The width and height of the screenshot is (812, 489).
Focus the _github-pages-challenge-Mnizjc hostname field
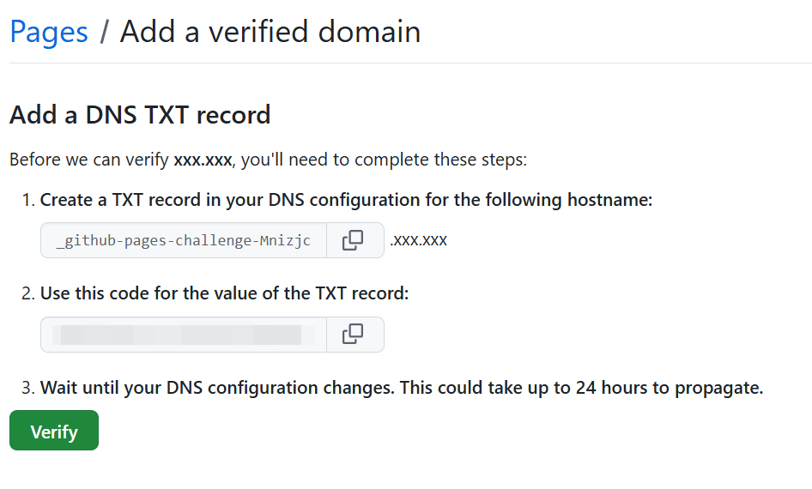184,240
